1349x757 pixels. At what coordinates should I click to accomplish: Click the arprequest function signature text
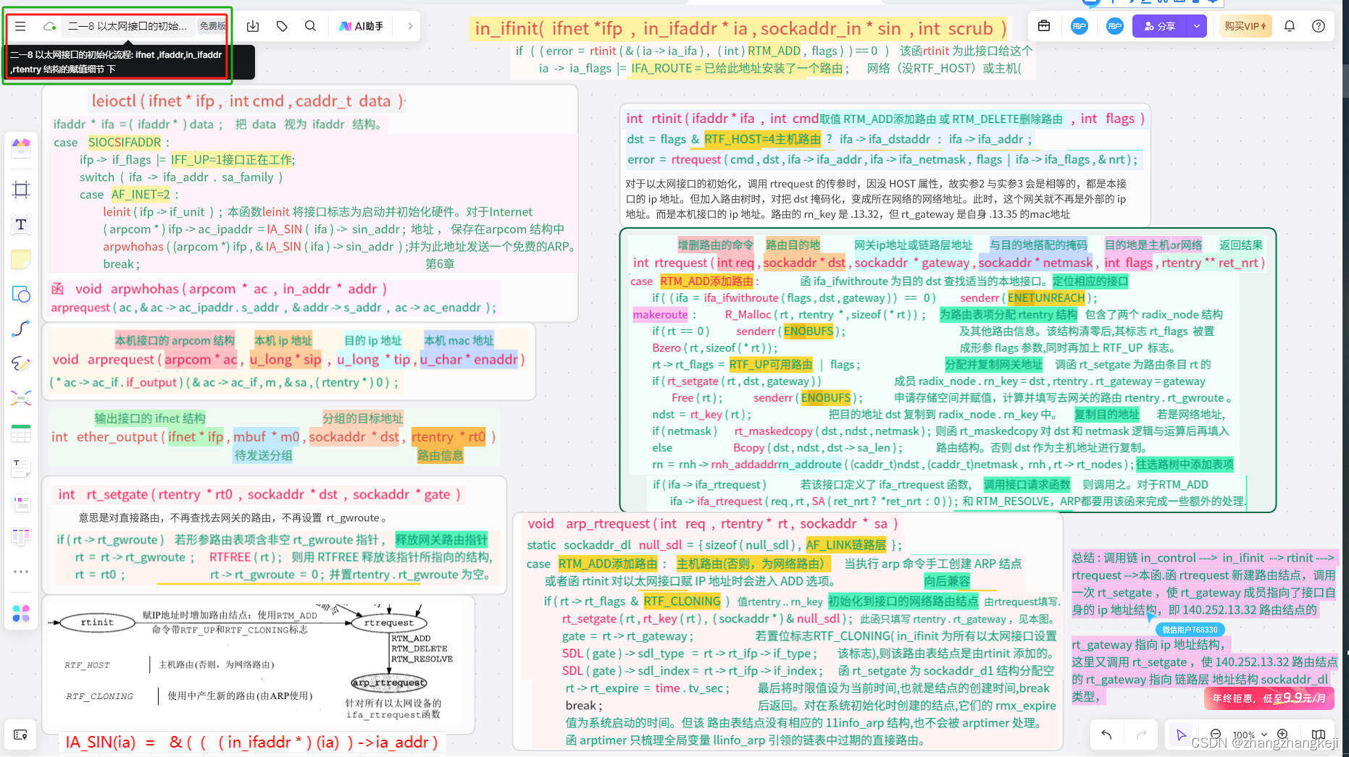[288, 360]
